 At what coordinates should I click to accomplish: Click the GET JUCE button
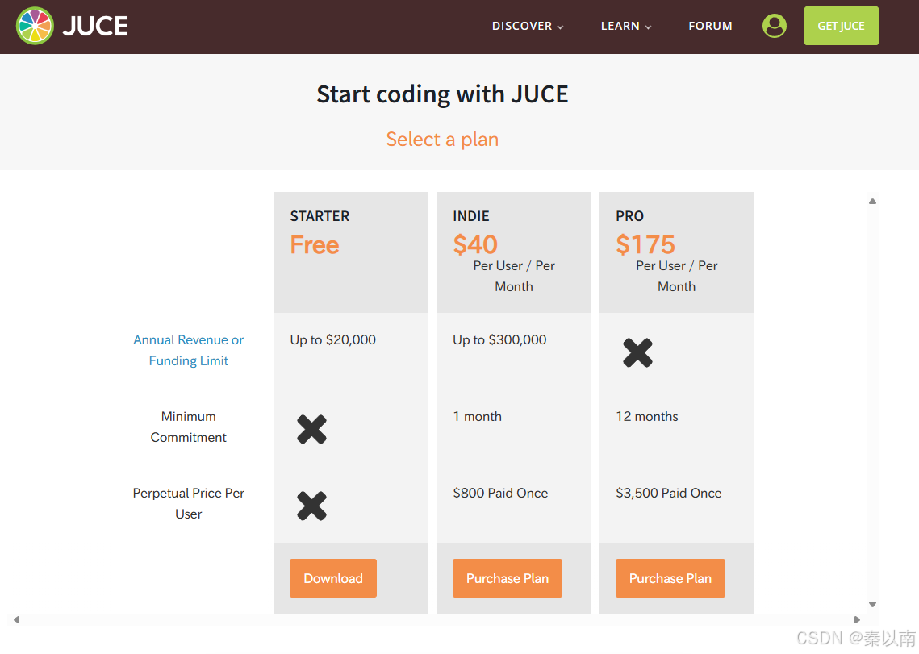pyautogui.click(x=841, y=26)
